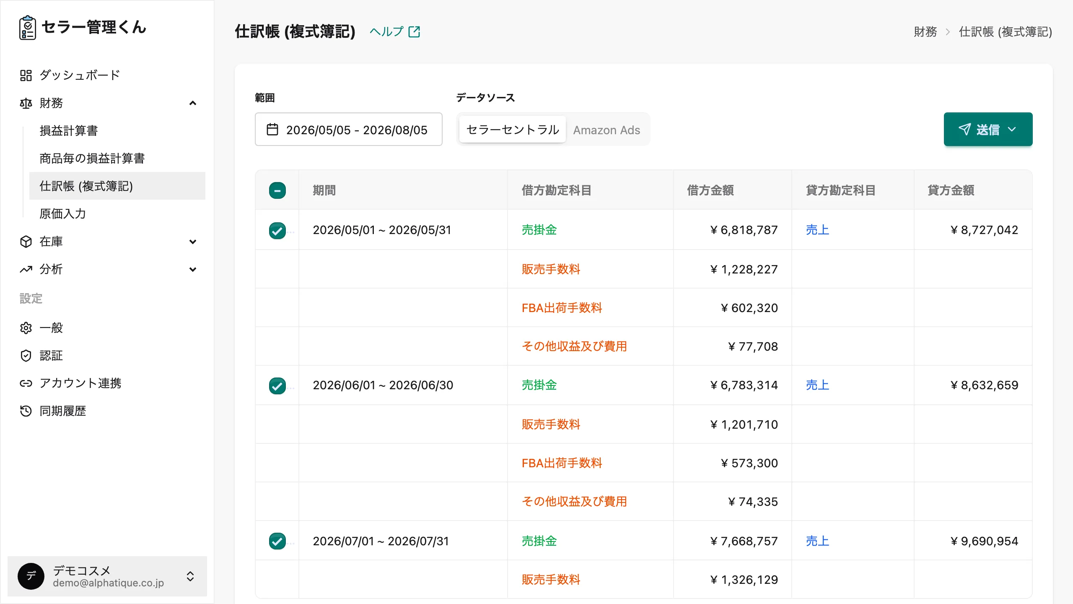This screenshot has height=604, width=1073.
Task: Open the 送信 dropdown arrow
Action: pyautogui.click(x=1012, y=129)
